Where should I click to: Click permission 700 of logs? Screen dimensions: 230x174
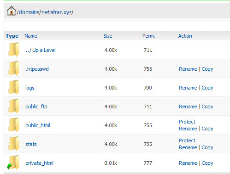148,88
